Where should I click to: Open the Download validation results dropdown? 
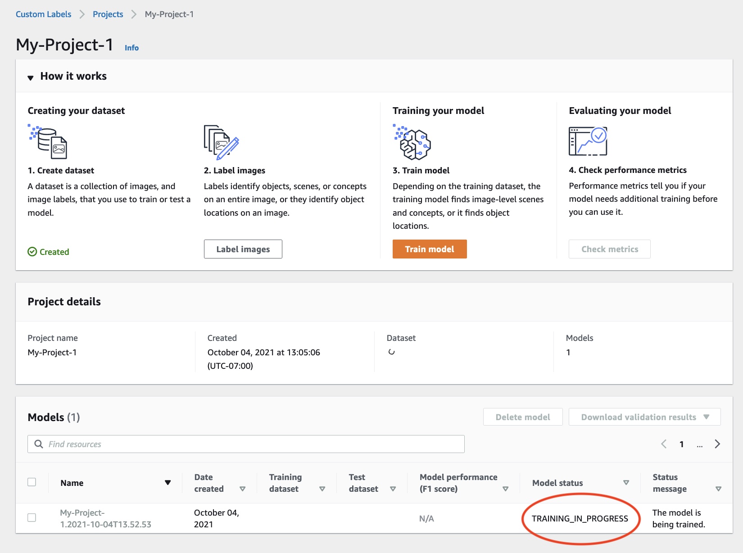[644, 417]
